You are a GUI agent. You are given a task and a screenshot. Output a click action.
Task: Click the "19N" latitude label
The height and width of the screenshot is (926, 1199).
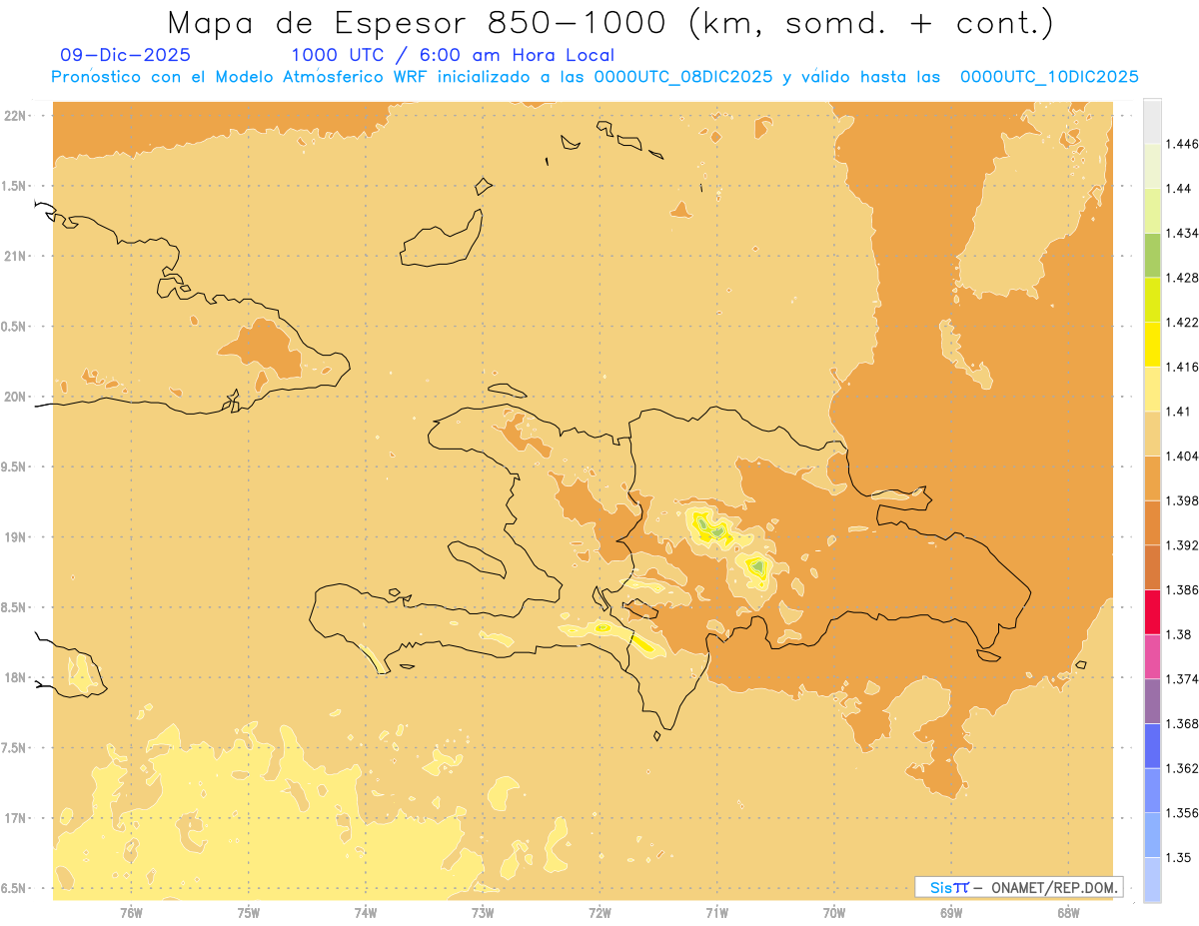pyautogui.click(x=16, y=537)
